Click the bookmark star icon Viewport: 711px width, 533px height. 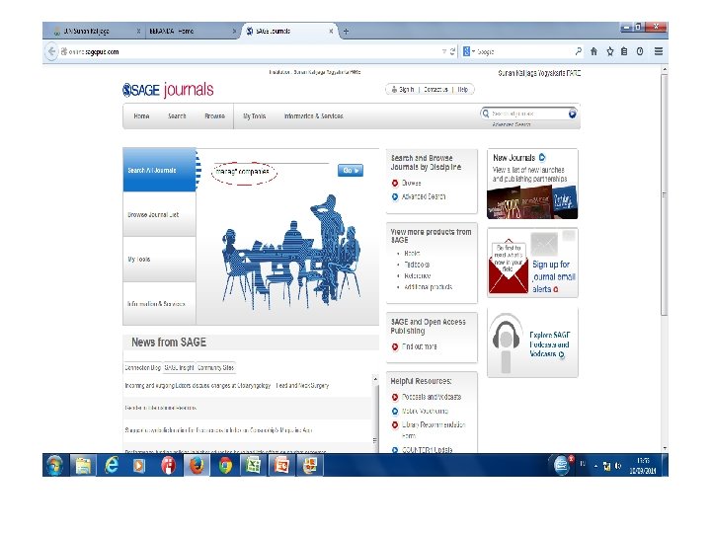coord(610,51)
